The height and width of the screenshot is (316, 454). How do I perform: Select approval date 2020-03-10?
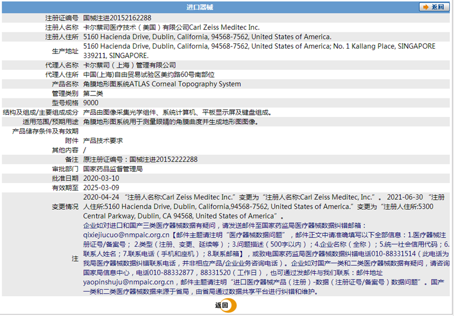tap(101, 178)
